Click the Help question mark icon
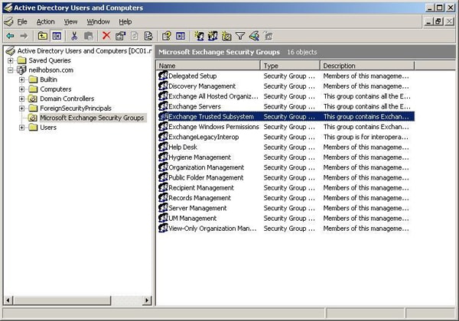459x321 pixels. click(x=166, y=36)
